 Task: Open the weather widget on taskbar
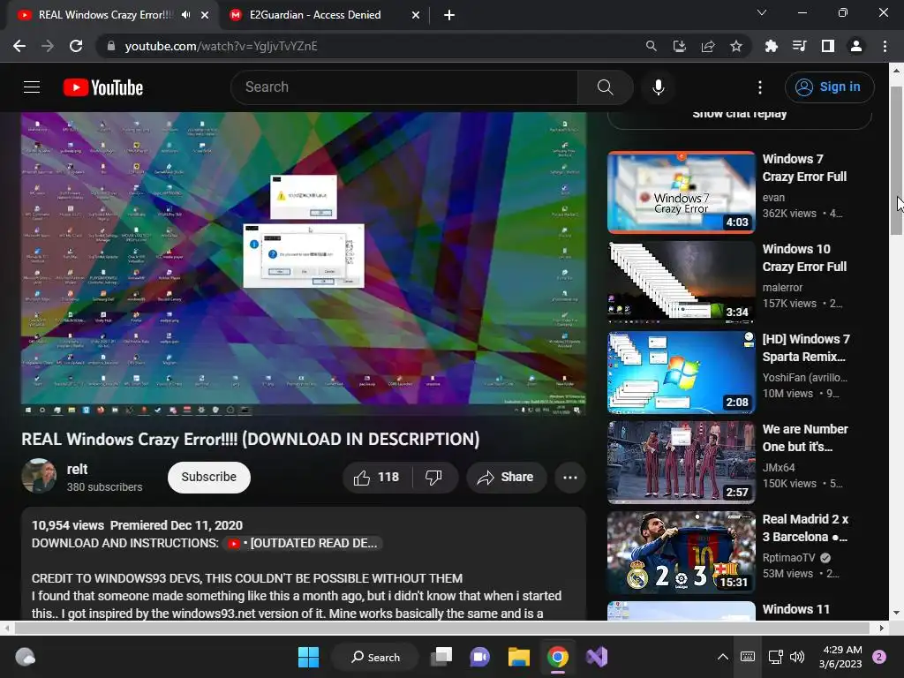(26, 657)
